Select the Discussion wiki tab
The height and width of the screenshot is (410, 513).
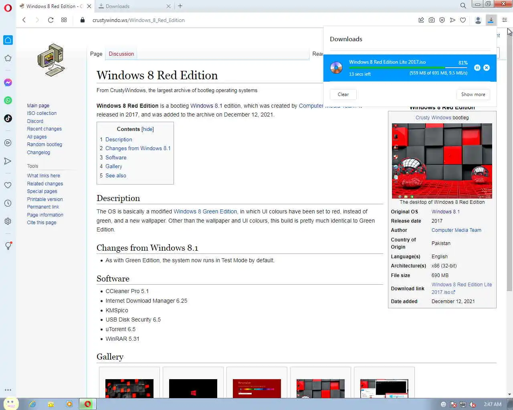pyautogui.click(x=121, y=54)
